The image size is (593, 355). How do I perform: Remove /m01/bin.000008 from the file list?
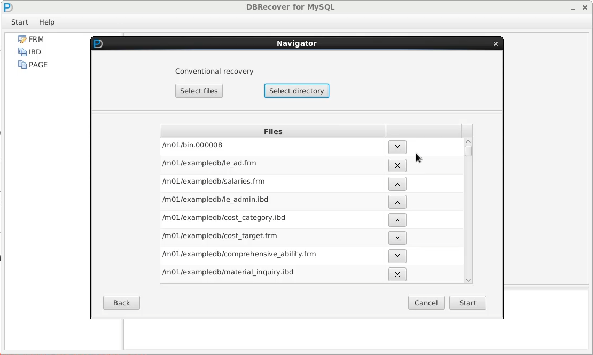tap(397, 147)
